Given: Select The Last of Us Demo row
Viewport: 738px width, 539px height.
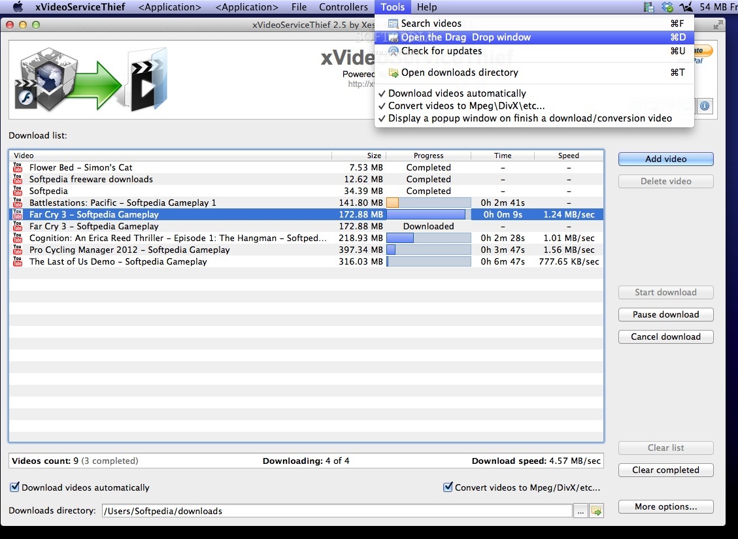Looking at the screenshot, I should click(307, 261).
